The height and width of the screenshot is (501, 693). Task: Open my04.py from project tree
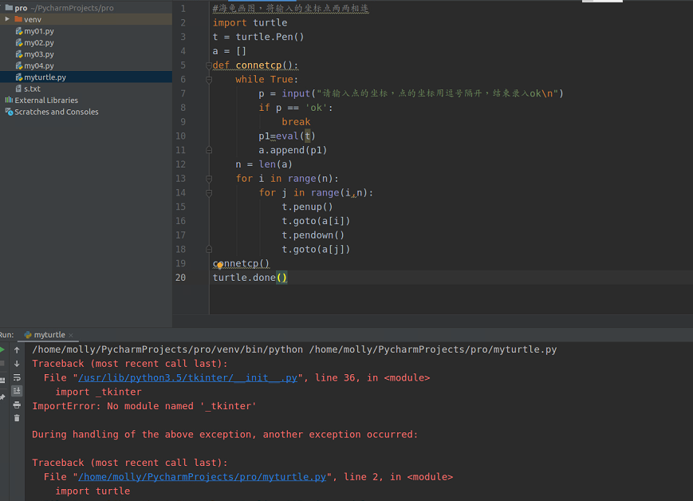point(39,65)
